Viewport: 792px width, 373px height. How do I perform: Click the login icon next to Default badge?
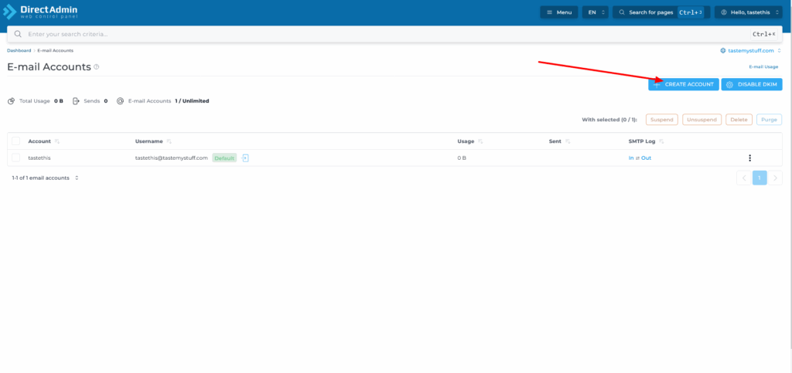[x=245, y=158]
